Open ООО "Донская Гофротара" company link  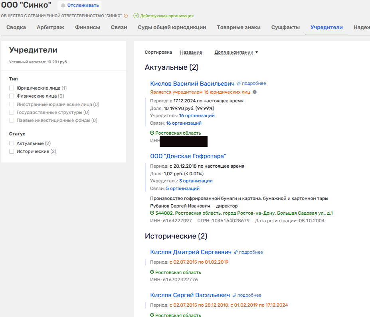[x=188, y=156]
